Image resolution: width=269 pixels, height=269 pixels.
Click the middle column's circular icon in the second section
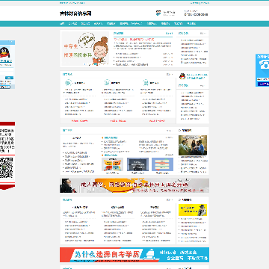[107, 83]
